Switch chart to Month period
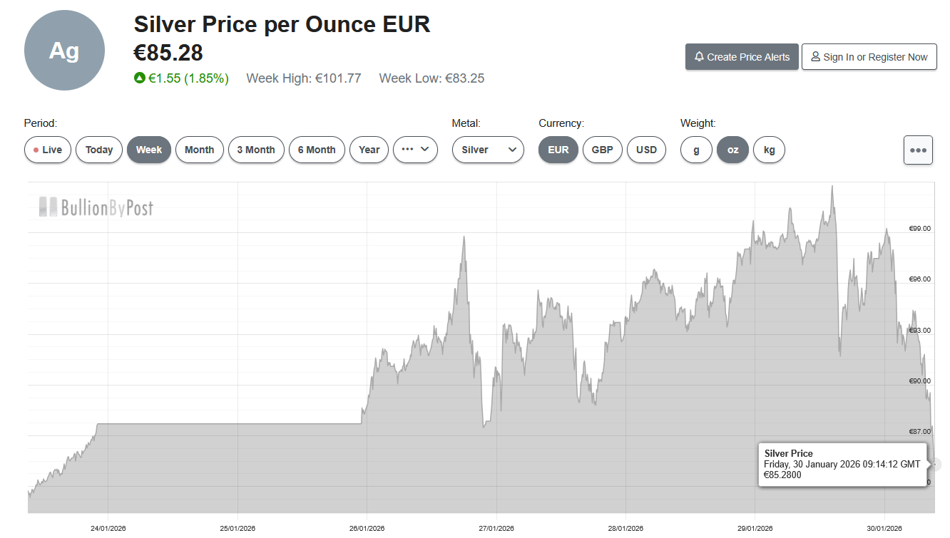The image size is (950, 538). [199, 150]
